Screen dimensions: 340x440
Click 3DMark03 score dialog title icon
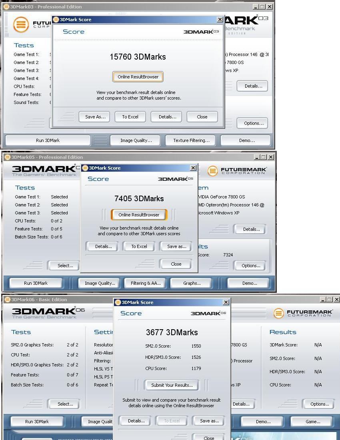(56, 20)
